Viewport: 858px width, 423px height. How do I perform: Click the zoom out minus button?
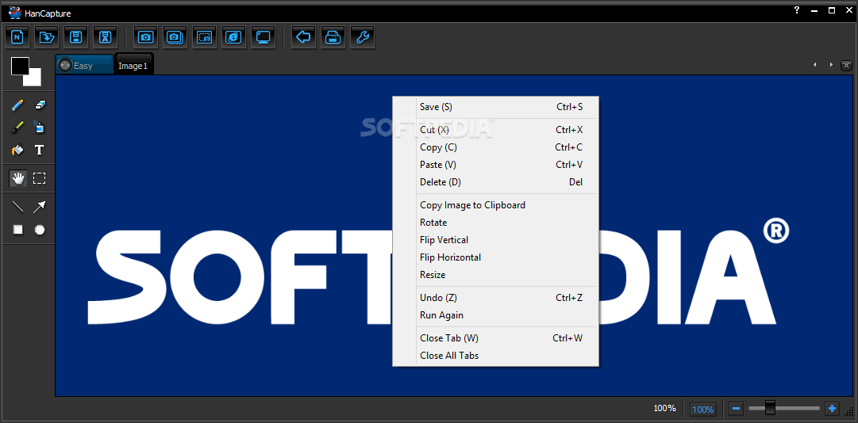[x=736, y=408]
